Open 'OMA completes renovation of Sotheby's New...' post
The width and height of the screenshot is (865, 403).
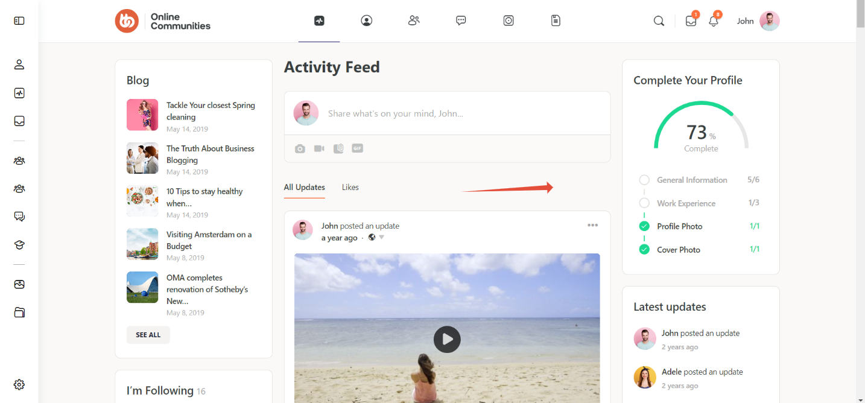pos(207,290)
